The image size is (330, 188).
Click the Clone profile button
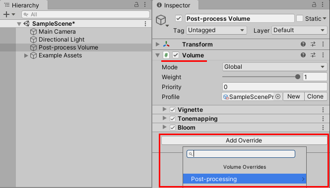(316, 96)
